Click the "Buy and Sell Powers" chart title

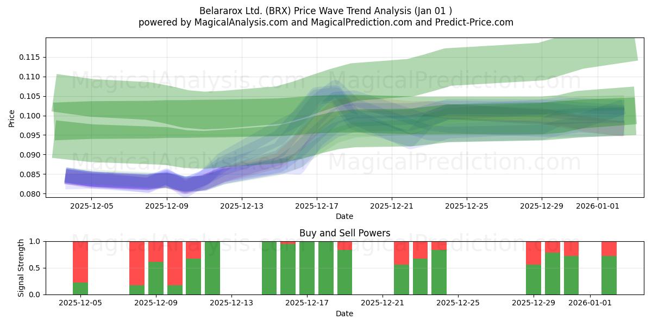pyautogui.click(x=344, y=233)
